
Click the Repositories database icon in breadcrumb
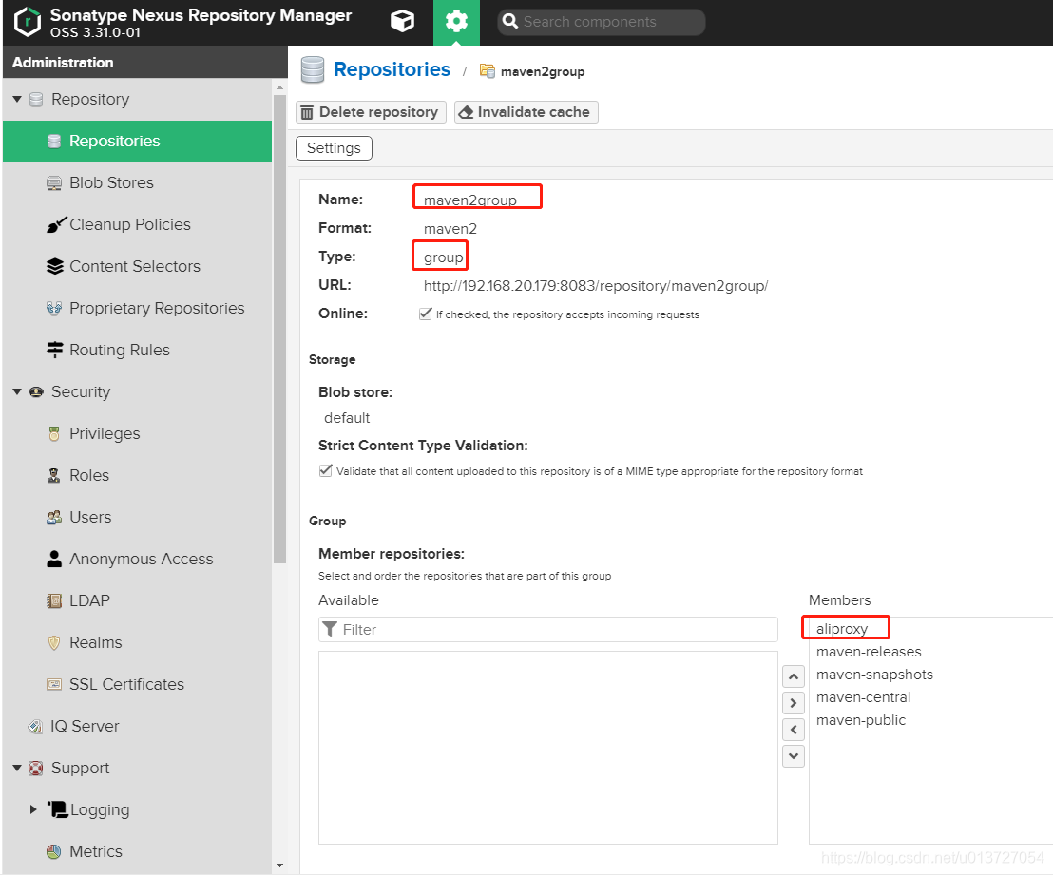[x=313, y=70]
